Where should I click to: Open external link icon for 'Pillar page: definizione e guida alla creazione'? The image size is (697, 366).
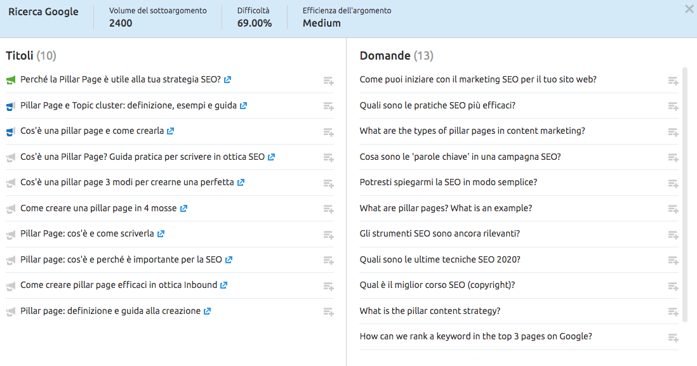click(x=207, y=311)
